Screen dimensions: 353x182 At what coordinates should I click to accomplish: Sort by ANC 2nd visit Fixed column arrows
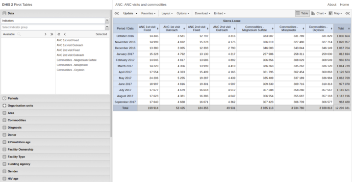pyautogui.click(x=207, y=28)
